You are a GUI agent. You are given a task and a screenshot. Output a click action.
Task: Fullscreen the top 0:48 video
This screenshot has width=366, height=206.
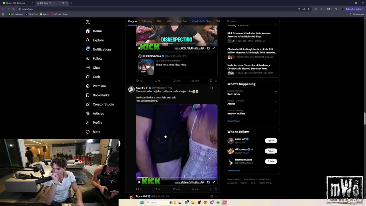214,48
